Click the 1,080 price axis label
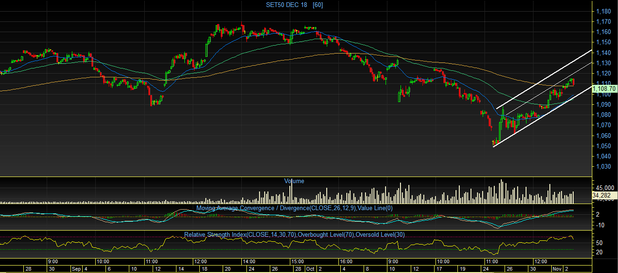The width and height of the screenshot is (618, 273). point(604,115)
